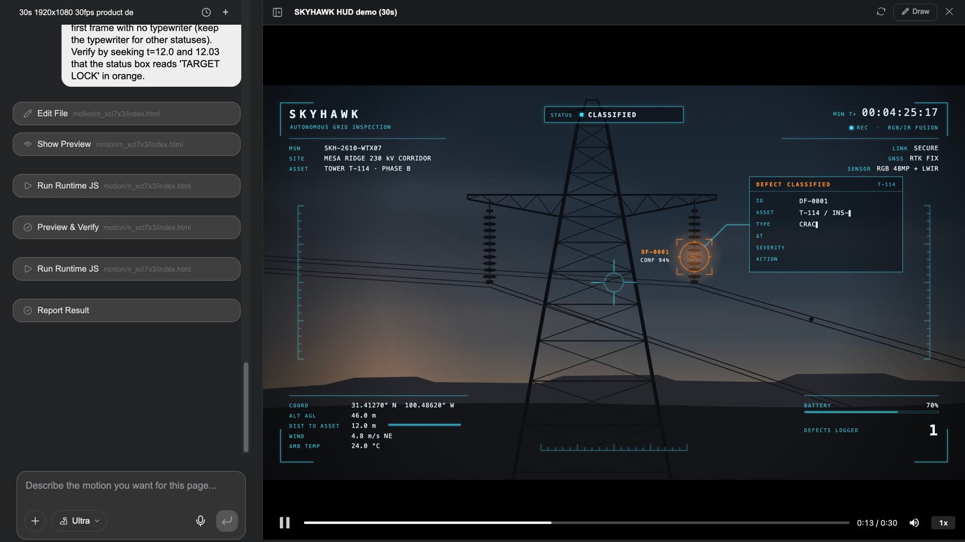Activate microphone voice input
The width and height of the screenshot is (965, 542).
[201, 521]
